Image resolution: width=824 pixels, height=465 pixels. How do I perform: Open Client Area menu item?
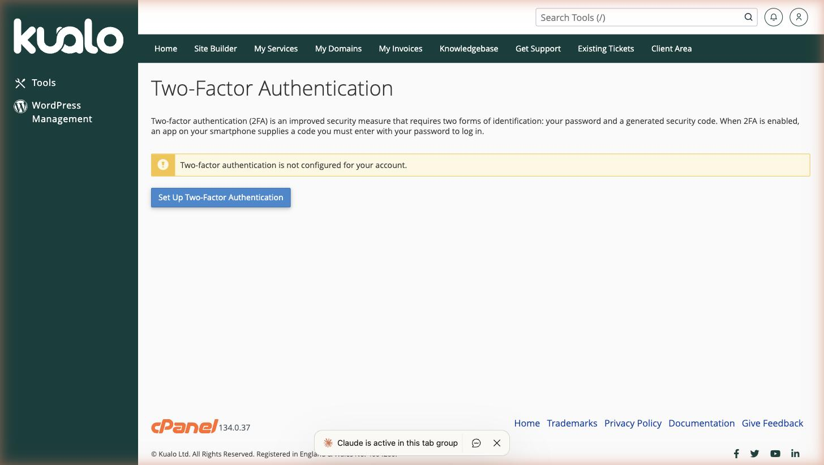click(x=671, y=49)
